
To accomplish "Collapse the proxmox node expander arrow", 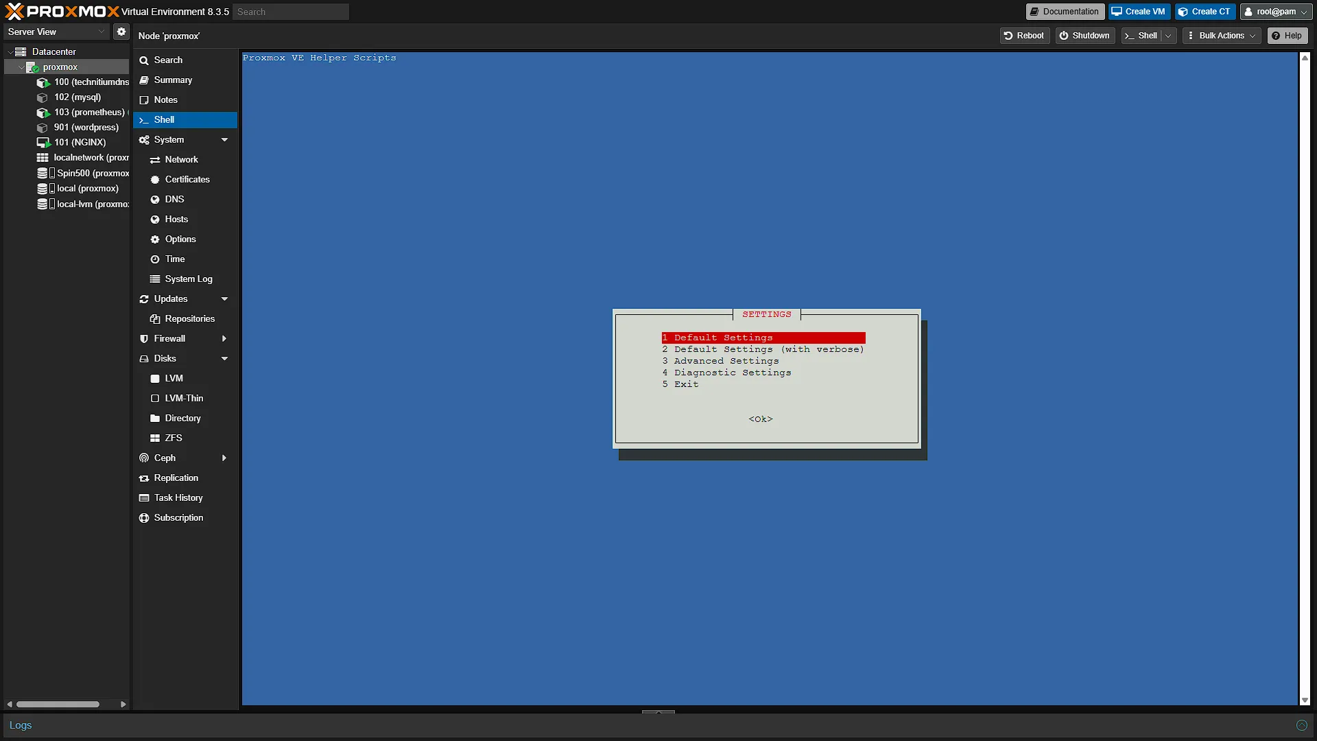I will [21, 67].
